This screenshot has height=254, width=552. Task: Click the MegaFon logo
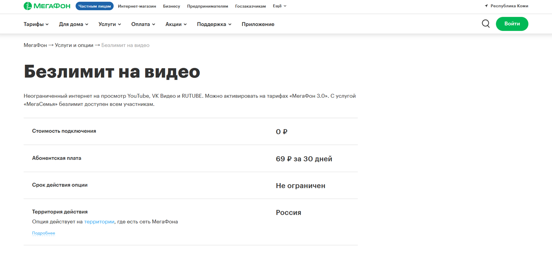[47, 6]
